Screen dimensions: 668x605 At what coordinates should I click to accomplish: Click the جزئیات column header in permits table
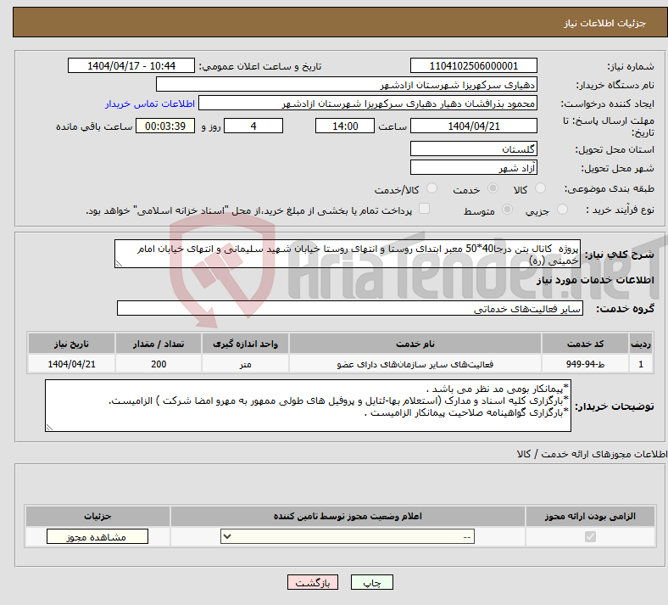click(97, 516)
